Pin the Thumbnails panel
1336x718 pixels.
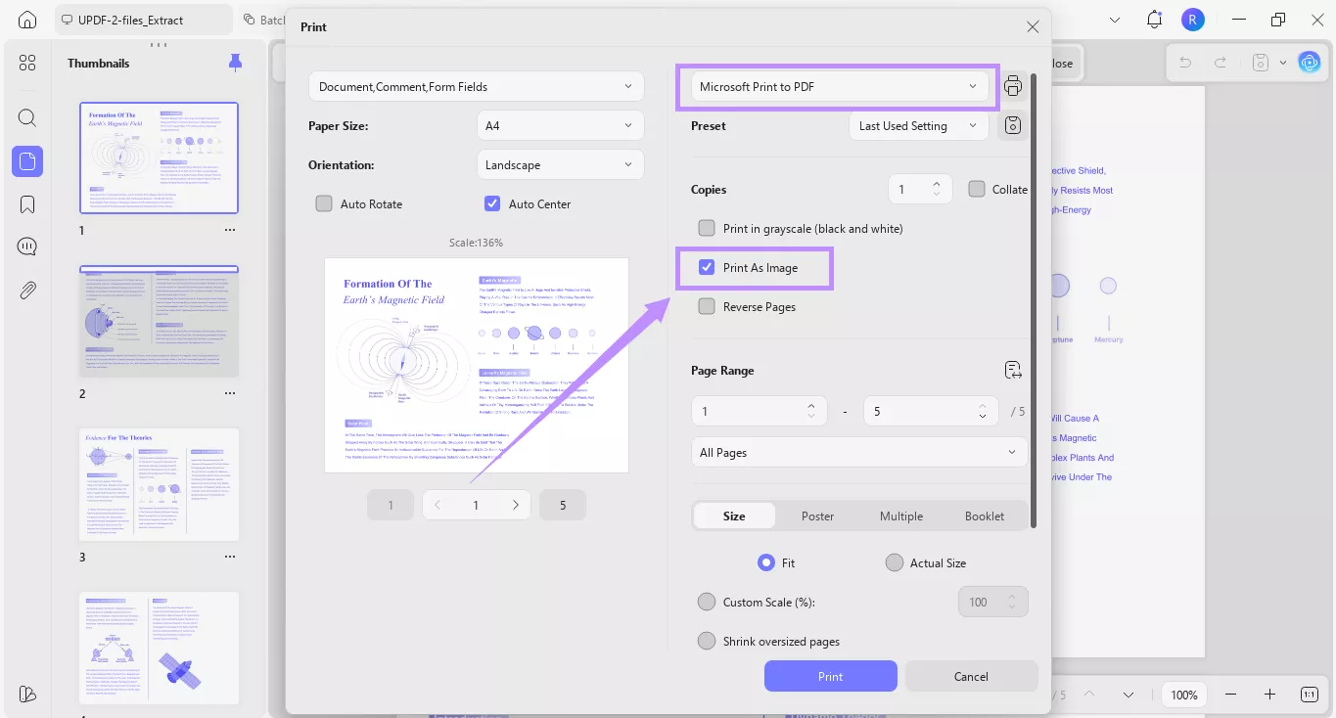[x=235, y=63]
